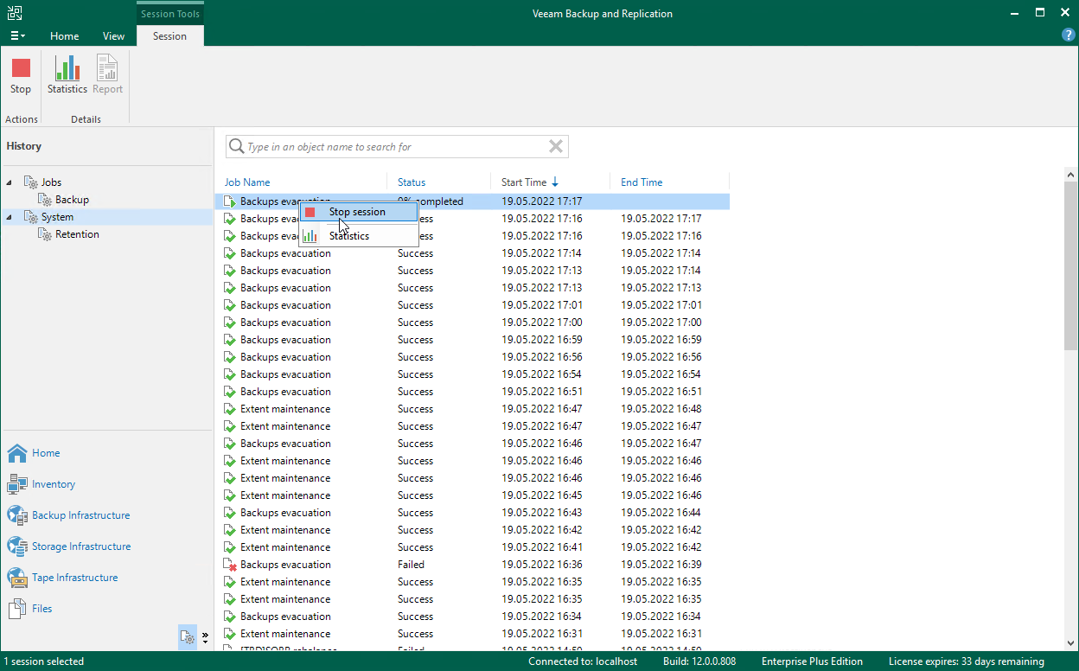Screen dimensions: 1079x671
Task: Select the Retention tree item
Action: (77, 234)
